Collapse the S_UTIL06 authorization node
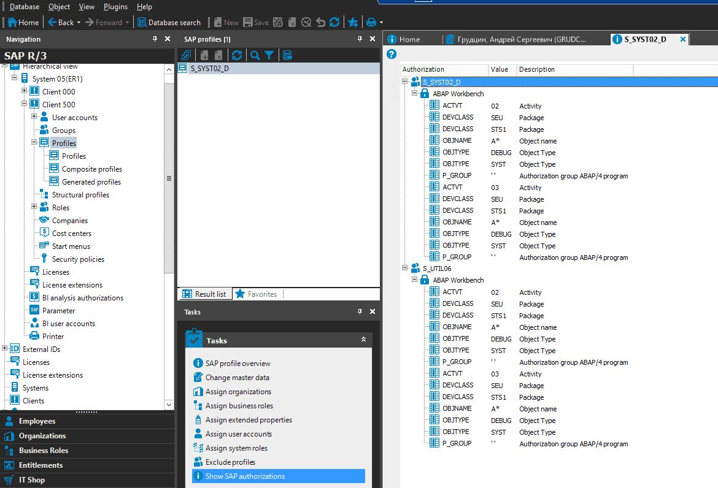718x488 pixels. [405, 268]
